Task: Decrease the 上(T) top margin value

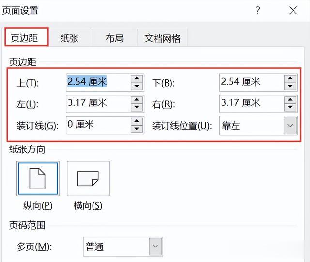Action: click(x=137, y=87)
